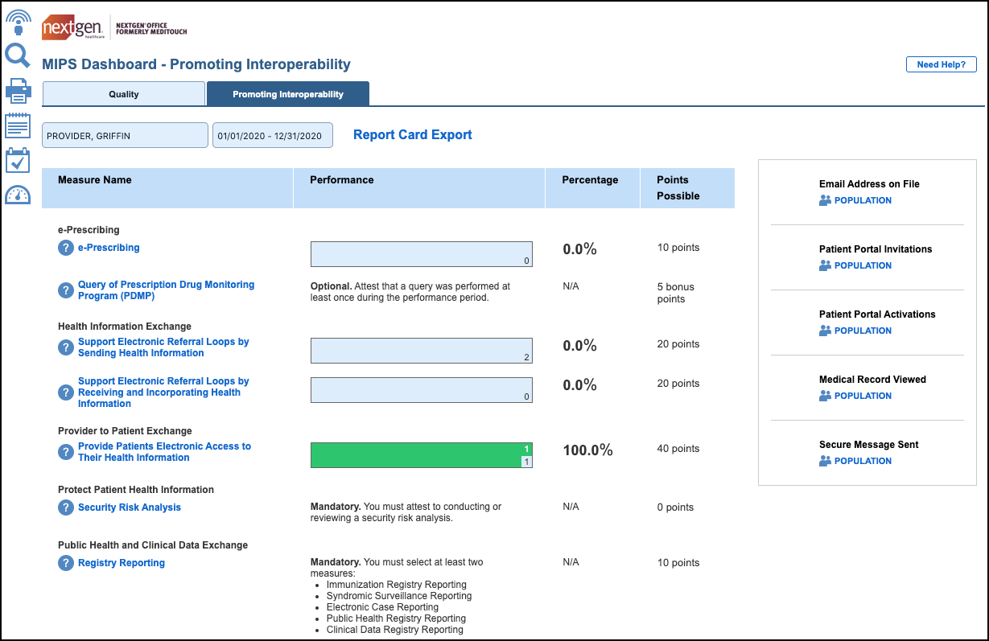Open the 01/01/2020 - 12/31/2020 date range picker

(x=272, y=134)
